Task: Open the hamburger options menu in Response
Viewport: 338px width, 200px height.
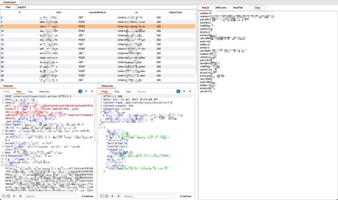Action: (190, 91)
